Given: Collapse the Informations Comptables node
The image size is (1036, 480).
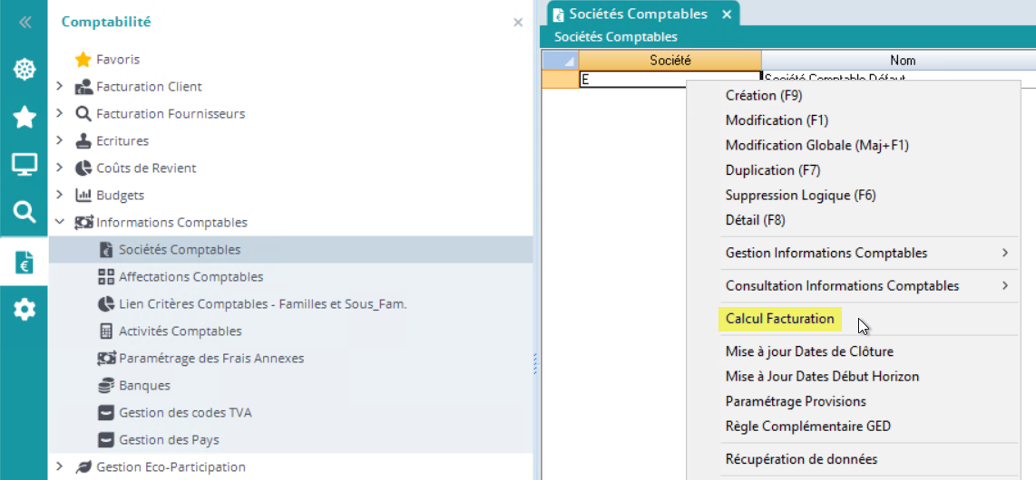Looking at the screenshot, I should pos(60,223).
